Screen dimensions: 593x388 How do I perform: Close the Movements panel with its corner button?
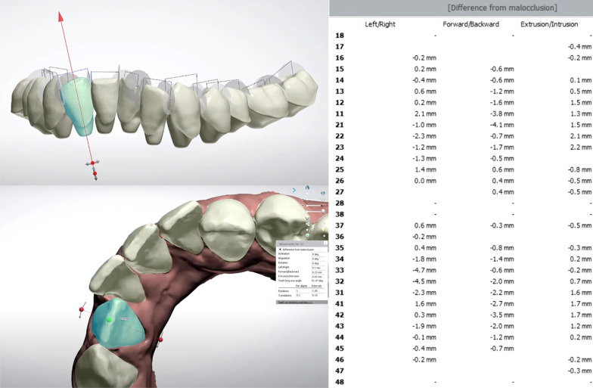(326, 244)
